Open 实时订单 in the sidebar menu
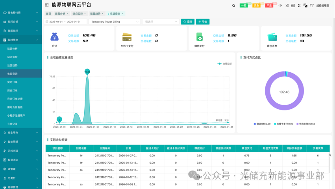The height and width of the screenshot is (189, 335). [x=12, y=82]
